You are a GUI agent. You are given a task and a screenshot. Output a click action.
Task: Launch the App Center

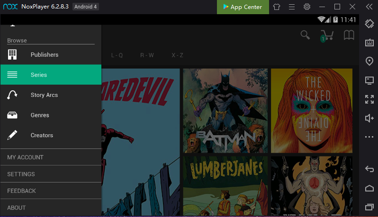point(243,7)
